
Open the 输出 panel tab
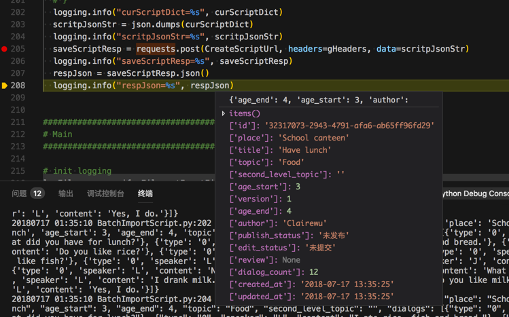[x=66, y=193]
